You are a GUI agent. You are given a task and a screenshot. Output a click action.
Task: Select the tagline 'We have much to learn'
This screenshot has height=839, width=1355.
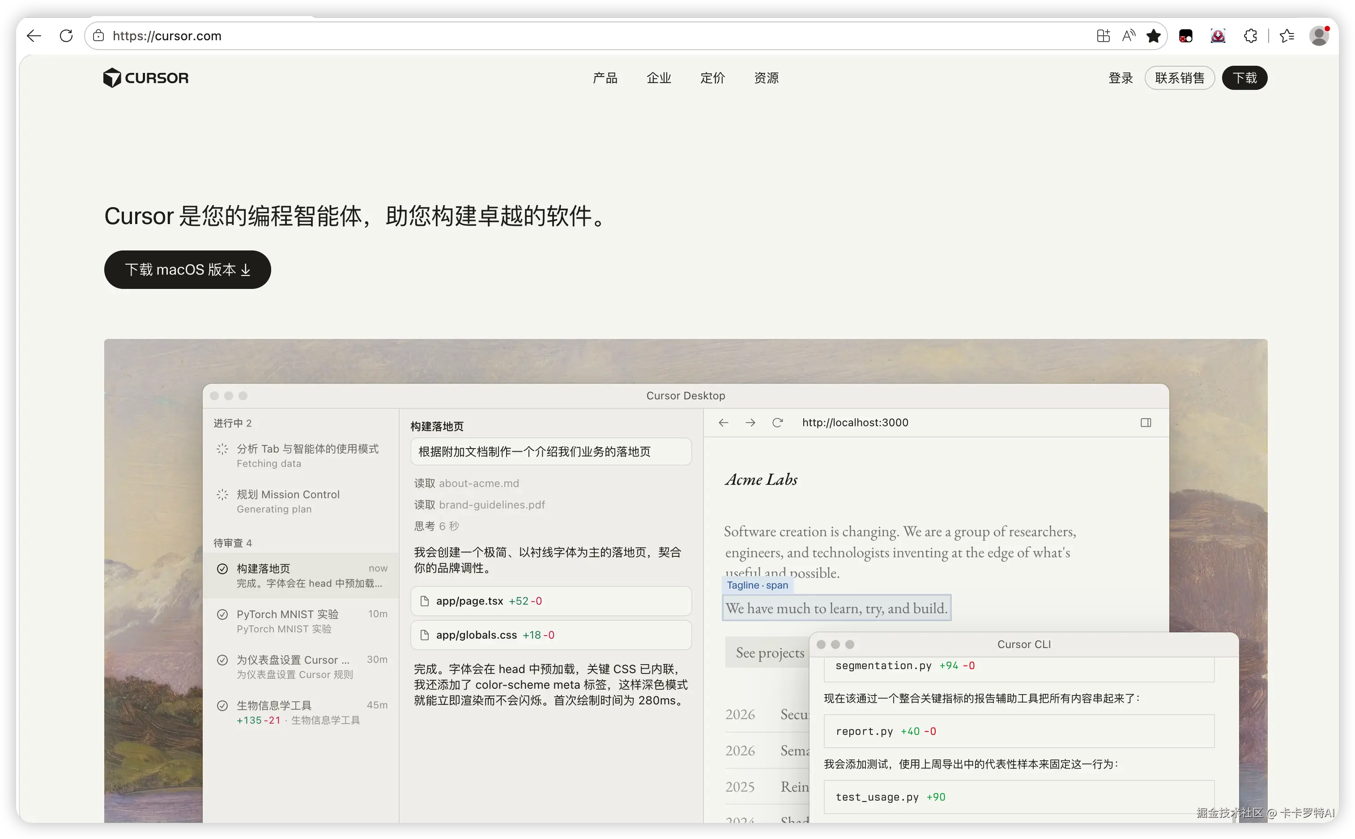coord(836,608)
